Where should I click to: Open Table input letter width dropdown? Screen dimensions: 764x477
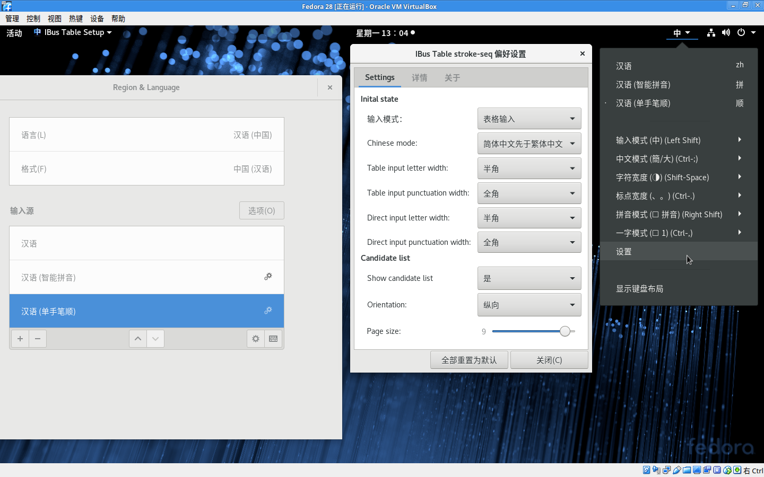tap(529, 169)
